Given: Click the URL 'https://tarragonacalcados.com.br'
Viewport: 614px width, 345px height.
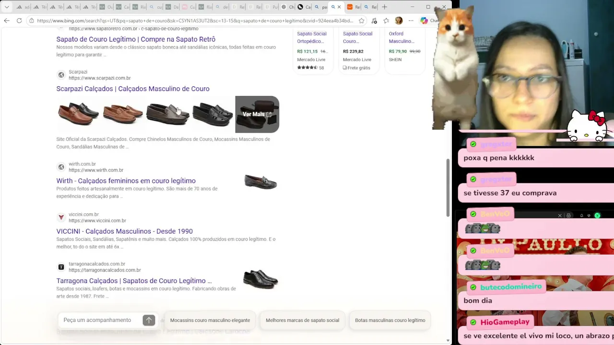Looking at the screenshot, I should [105, 270].
